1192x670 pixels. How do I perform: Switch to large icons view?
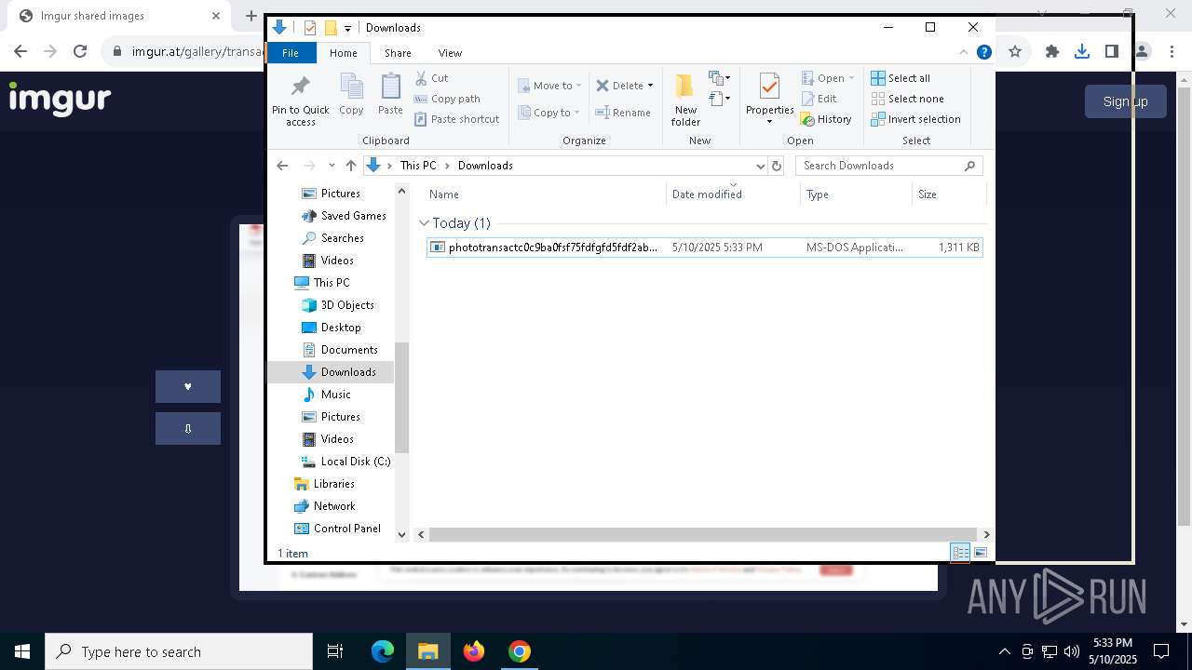pos(980,553)
